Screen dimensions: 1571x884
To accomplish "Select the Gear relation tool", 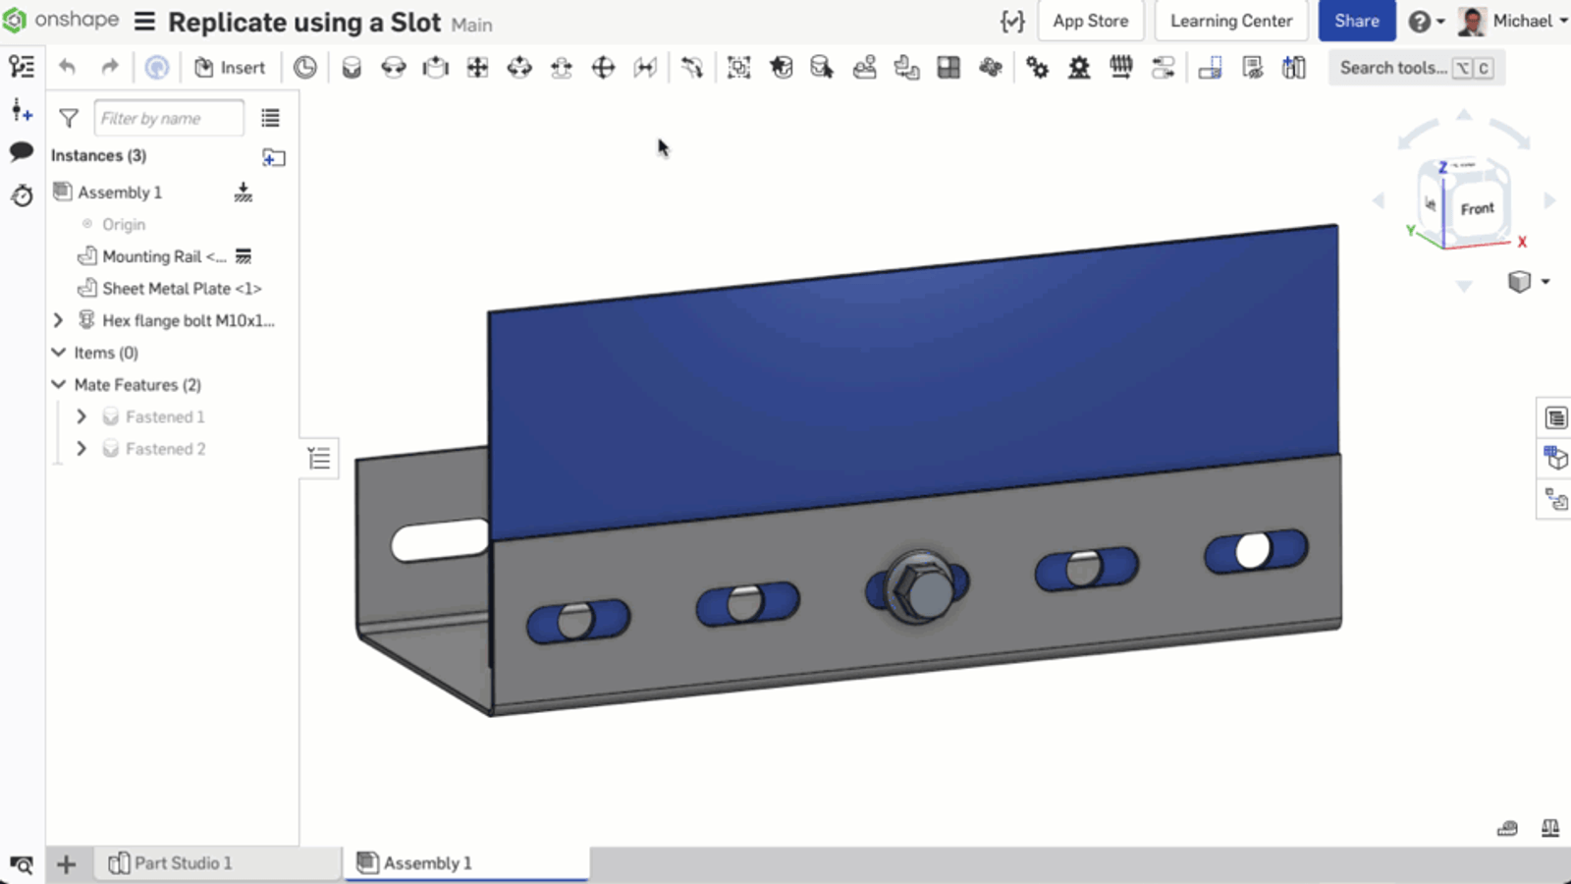I will (1037, 68).
